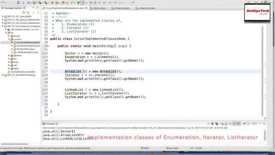Open dropdown arrow next to Run button
Image resolution: width=275 pixels, height=155 pixels.
(x=37, y=3)
